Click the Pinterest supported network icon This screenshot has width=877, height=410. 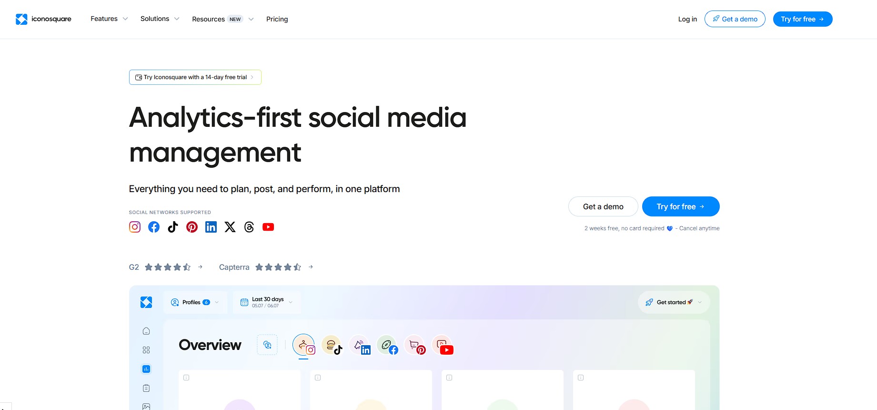[x=192, y=227]
